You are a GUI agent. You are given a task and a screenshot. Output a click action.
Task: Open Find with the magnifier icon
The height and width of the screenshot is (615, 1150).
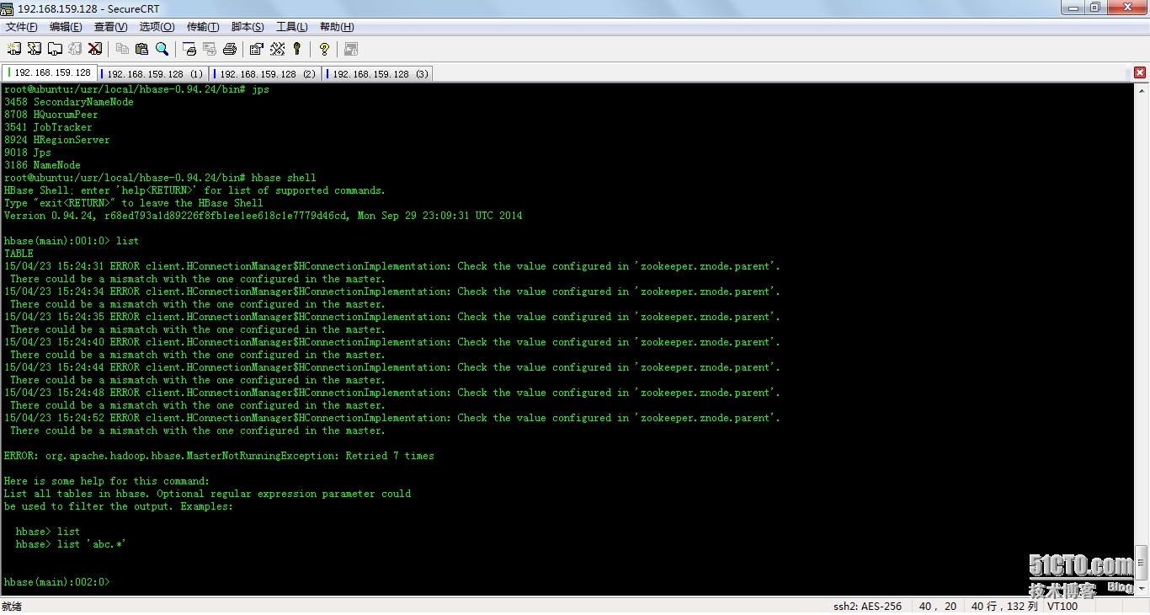coord(162,49)
